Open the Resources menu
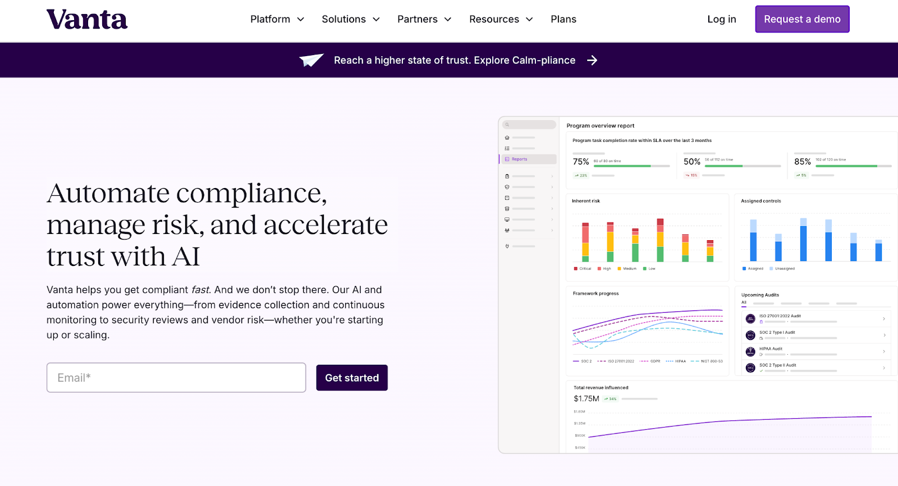Image resolution: width=898 pixels, height=486 pixels. 501,19
